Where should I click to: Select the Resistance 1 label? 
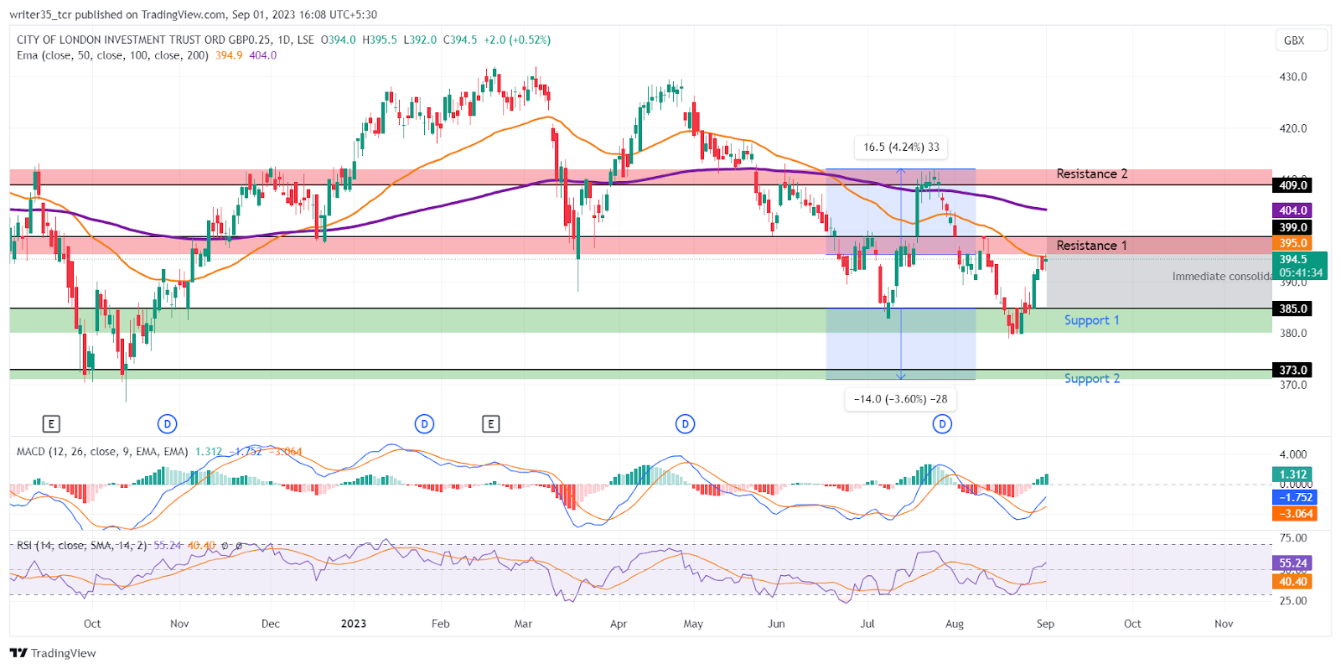[1091, 245]
